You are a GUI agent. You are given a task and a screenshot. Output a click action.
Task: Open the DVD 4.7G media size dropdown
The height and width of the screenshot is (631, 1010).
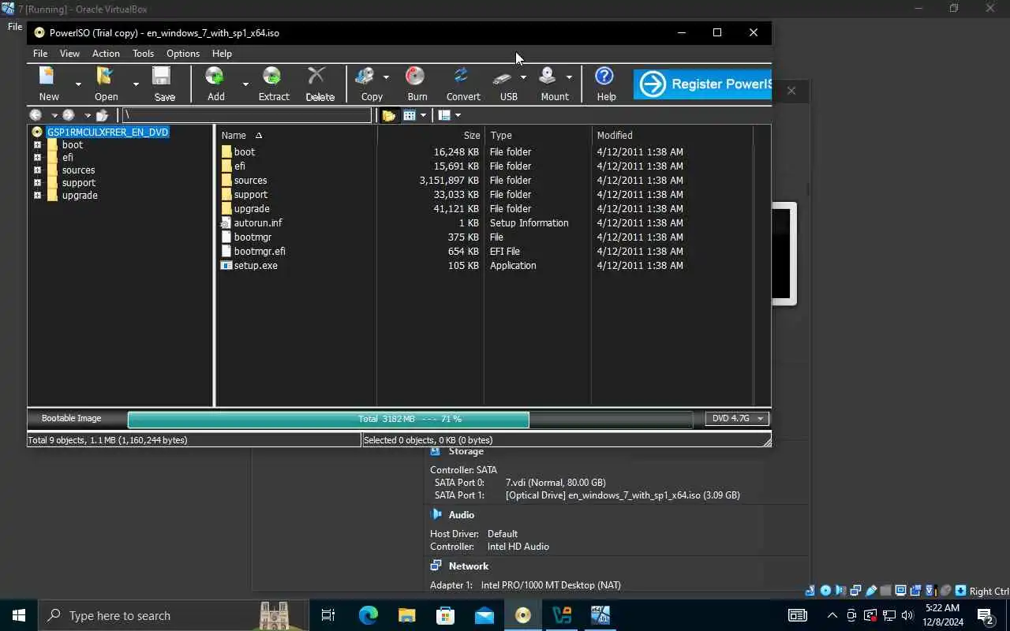tap(737, 419)
